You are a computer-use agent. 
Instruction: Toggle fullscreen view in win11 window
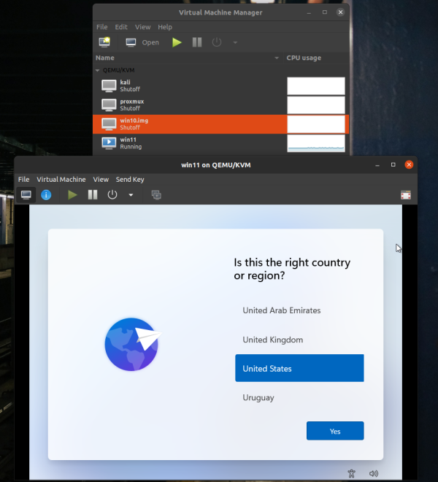406,195
